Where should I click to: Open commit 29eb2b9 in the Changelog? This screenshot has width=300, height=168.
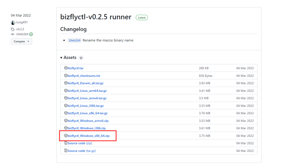point(74,40)
